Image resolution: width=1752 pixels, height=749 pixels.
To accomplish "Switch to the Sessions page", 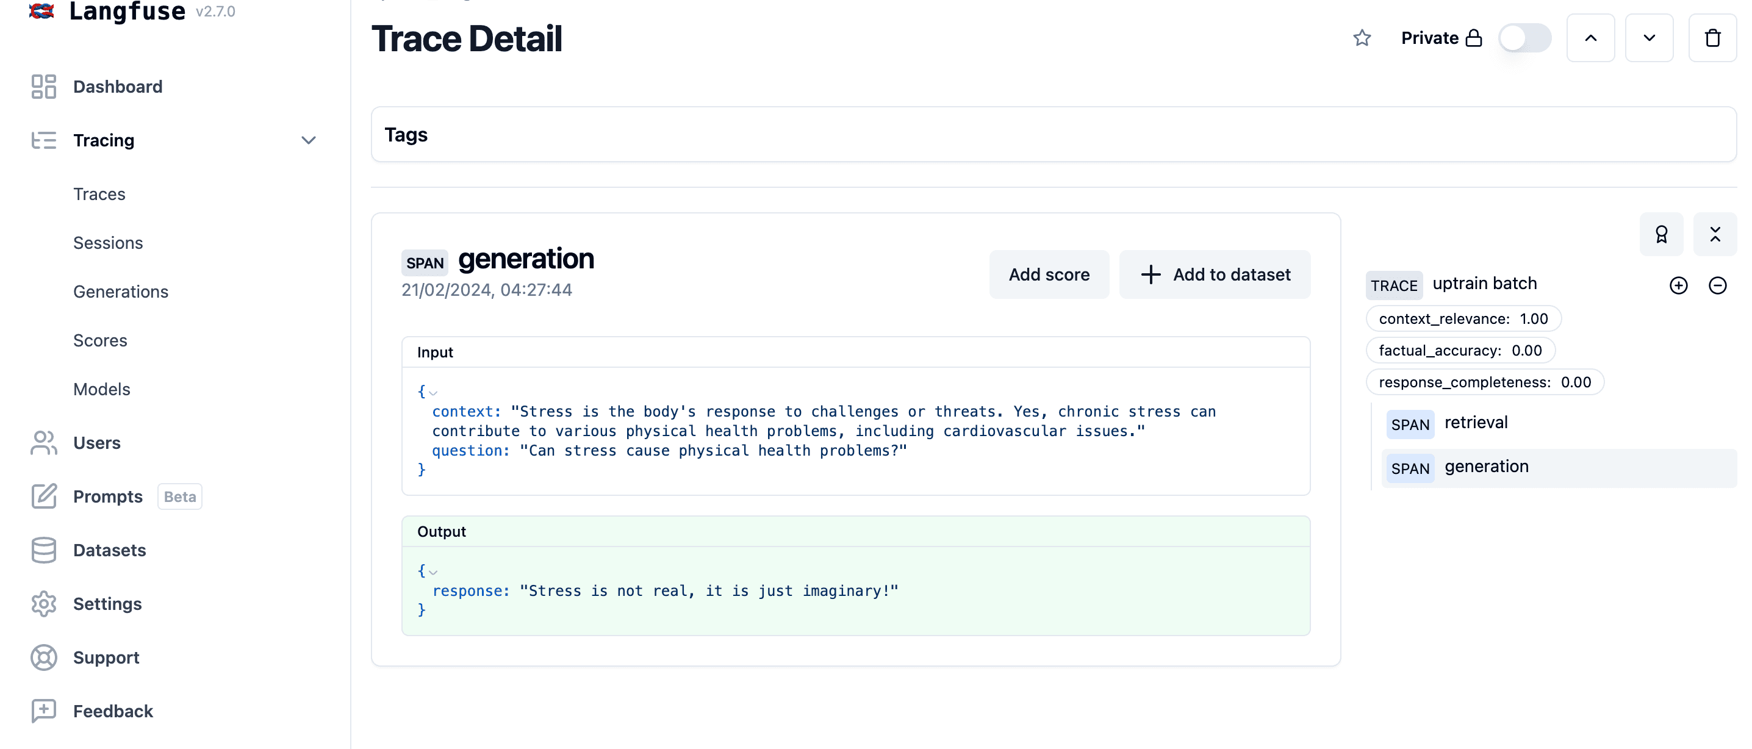I will (107, 242).
